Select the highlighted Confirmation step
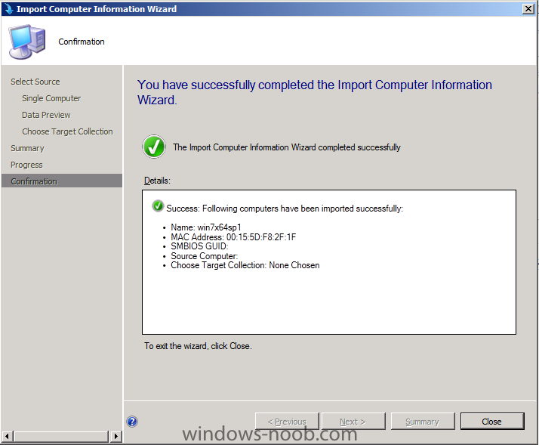The width and height of the screenshot is (539, 445). click(x=62, y=181)
